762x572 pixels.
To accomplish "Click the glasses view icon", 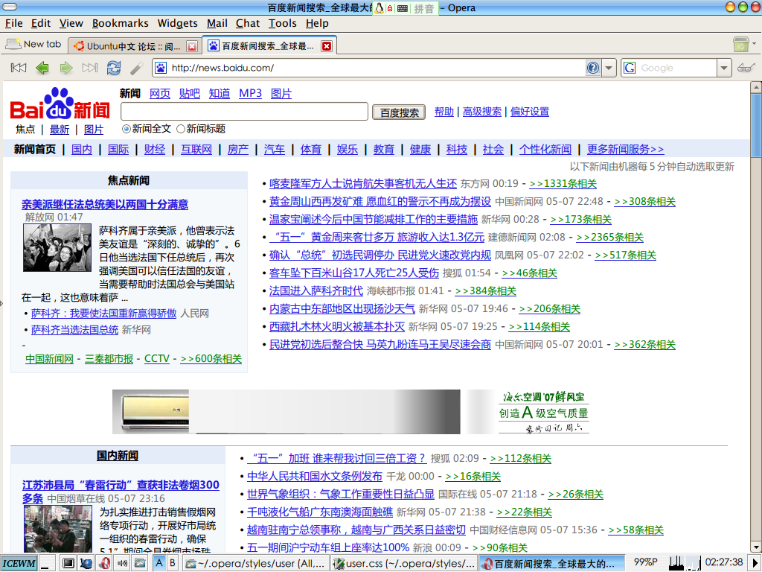I will [746, 68].
